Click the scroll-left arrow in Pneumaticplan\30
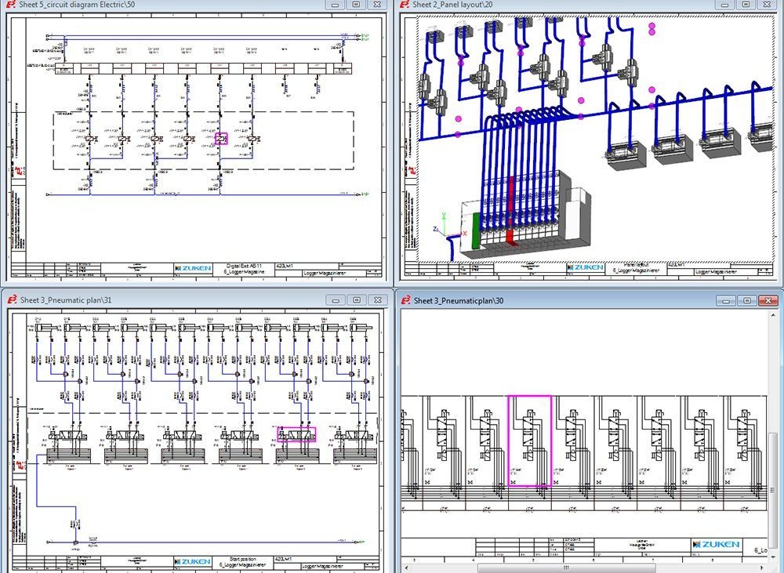This screenshot has height=573, width=784. coord(405,568)
